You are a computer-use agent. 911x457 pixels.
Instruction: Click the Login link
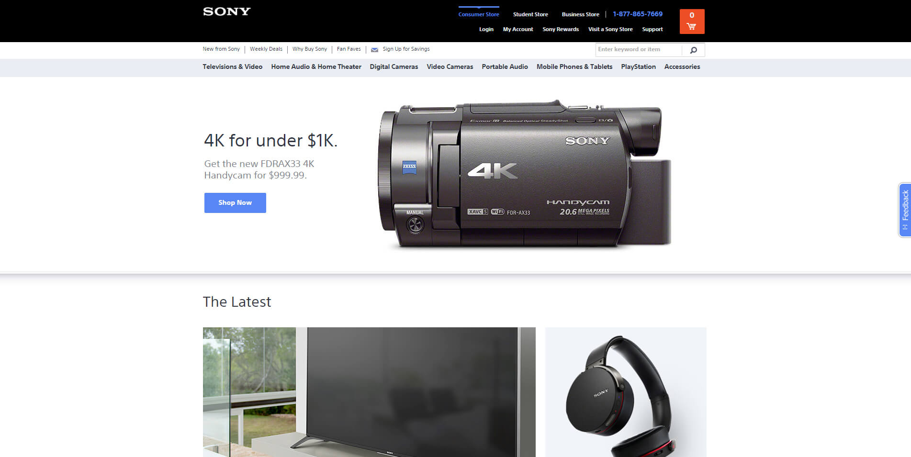[486, 30]
